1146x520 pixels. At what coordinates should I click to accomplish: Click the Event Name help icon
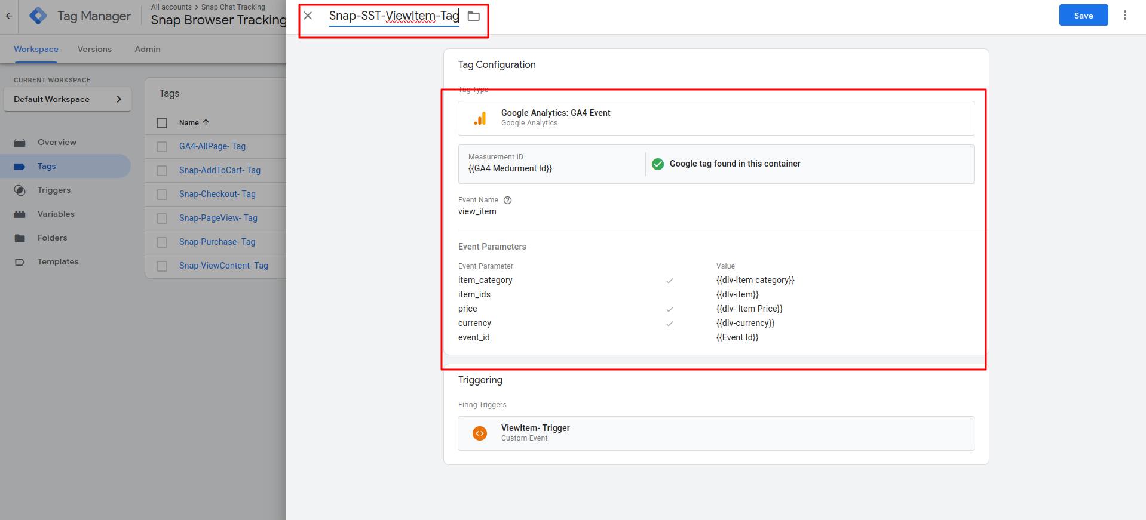pyautogui.click(x=507, y=201)
